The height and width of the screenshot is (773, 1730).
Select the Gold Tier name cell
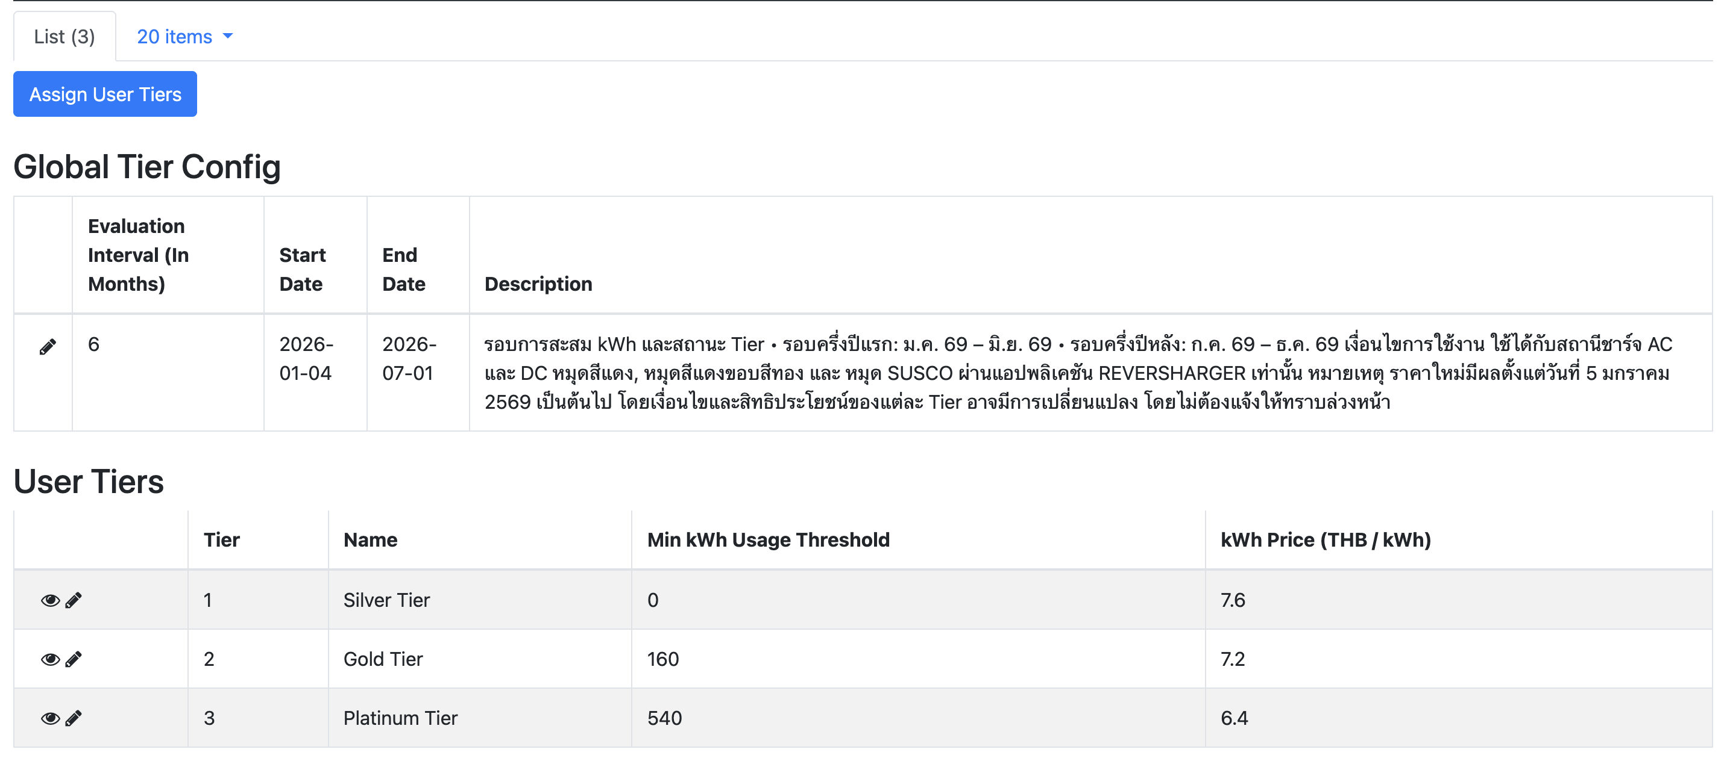tap(383, 659)
